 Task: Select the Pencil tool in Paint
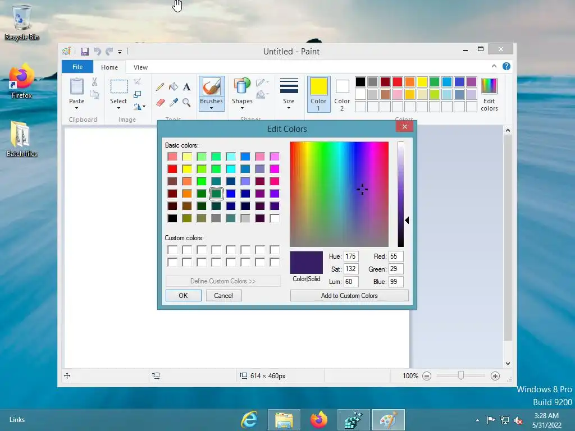pyautogui.click(x=160, y=86)
